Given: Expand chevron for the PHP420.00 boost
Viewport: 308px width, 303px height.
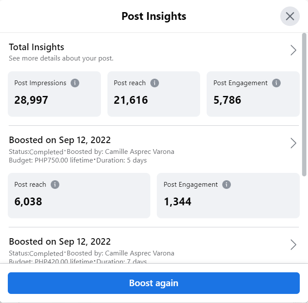Looking at the screenshot, I should click(x=293, y=245).
